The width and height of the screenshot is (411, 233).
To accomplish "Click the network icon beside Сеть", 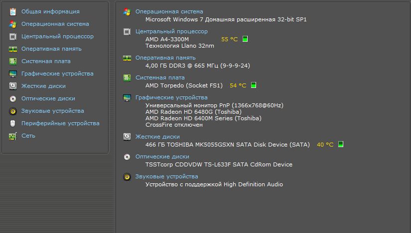I will pyautogui.click(x=13, y=136).
